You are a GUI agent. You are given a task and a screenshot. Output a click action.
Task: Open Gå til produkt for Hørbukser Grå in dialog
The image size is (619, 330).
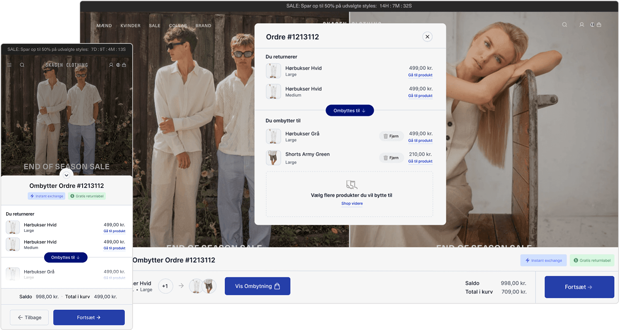tap(420, 141)
